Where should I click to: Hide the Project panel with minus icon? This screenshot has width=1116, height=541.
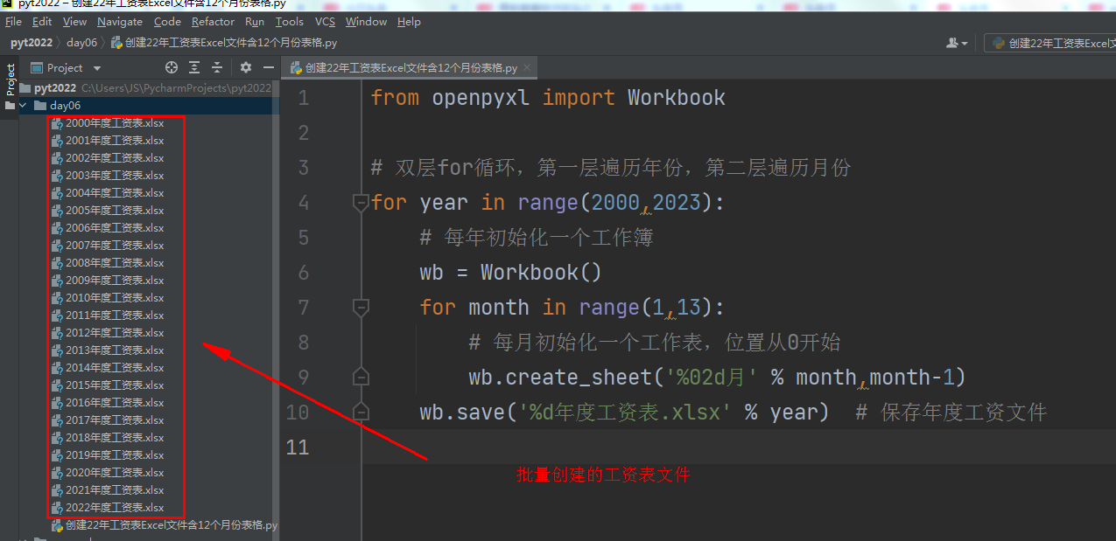coord(269,67)
